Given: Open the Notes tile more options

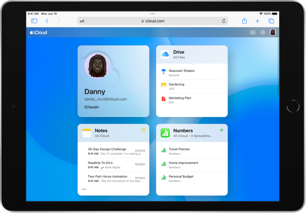Looking at the screenshot, I should pos(84,189).
